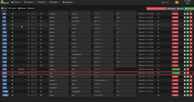
Task: Run the history archive cron
Action: (x=188, y=62)
